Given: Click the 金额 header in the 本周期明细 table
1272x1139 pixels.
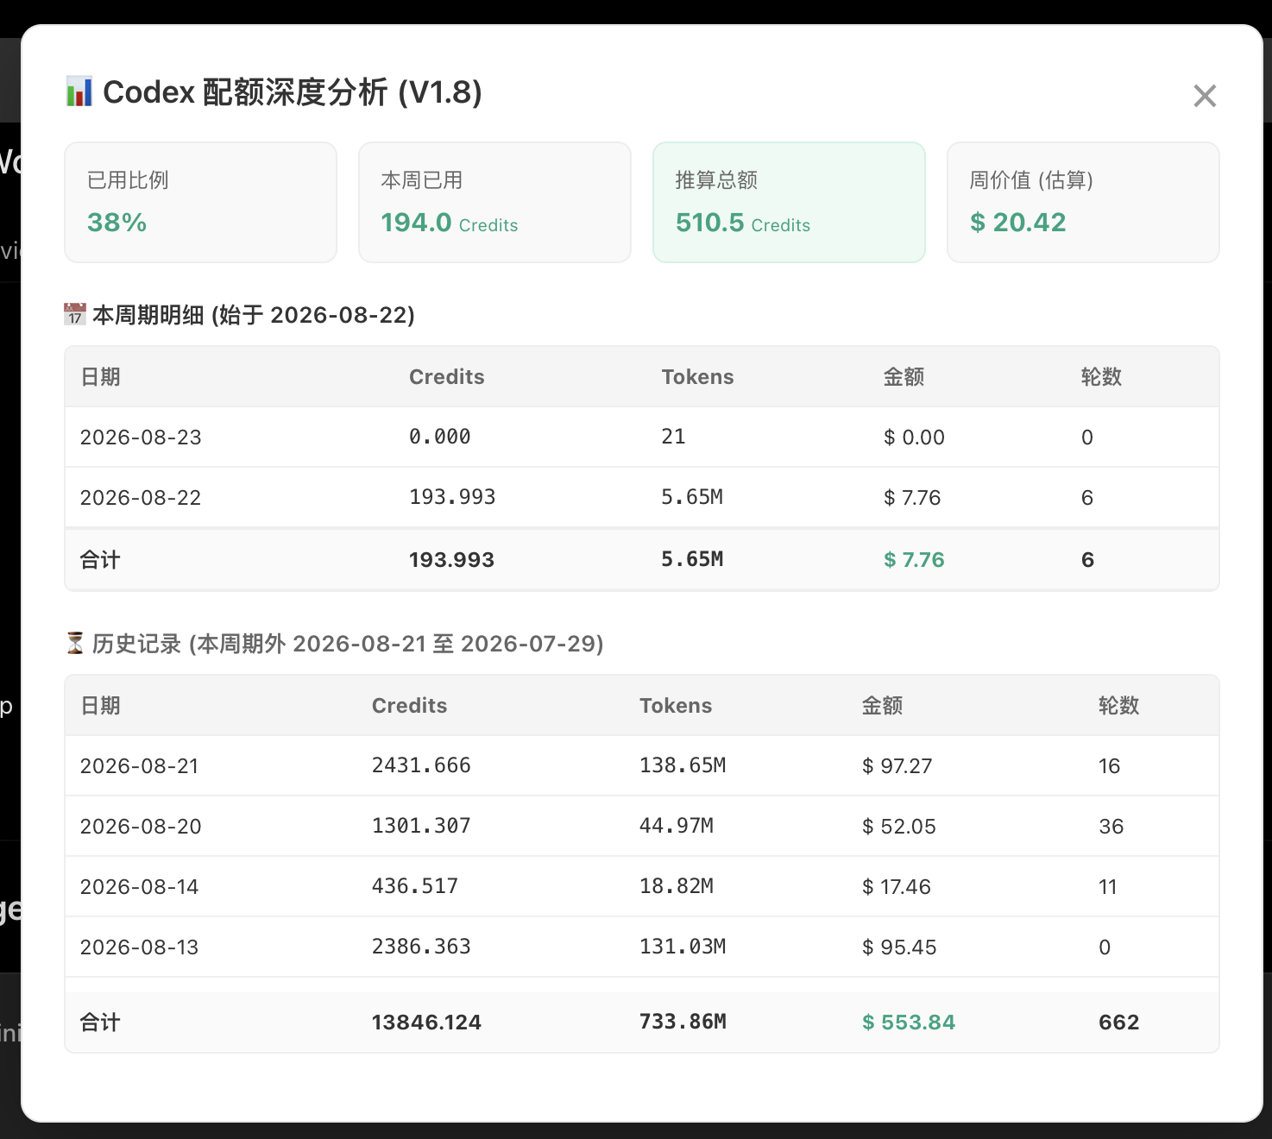Looking at the screenshot, I should click(x=904, y=377).
